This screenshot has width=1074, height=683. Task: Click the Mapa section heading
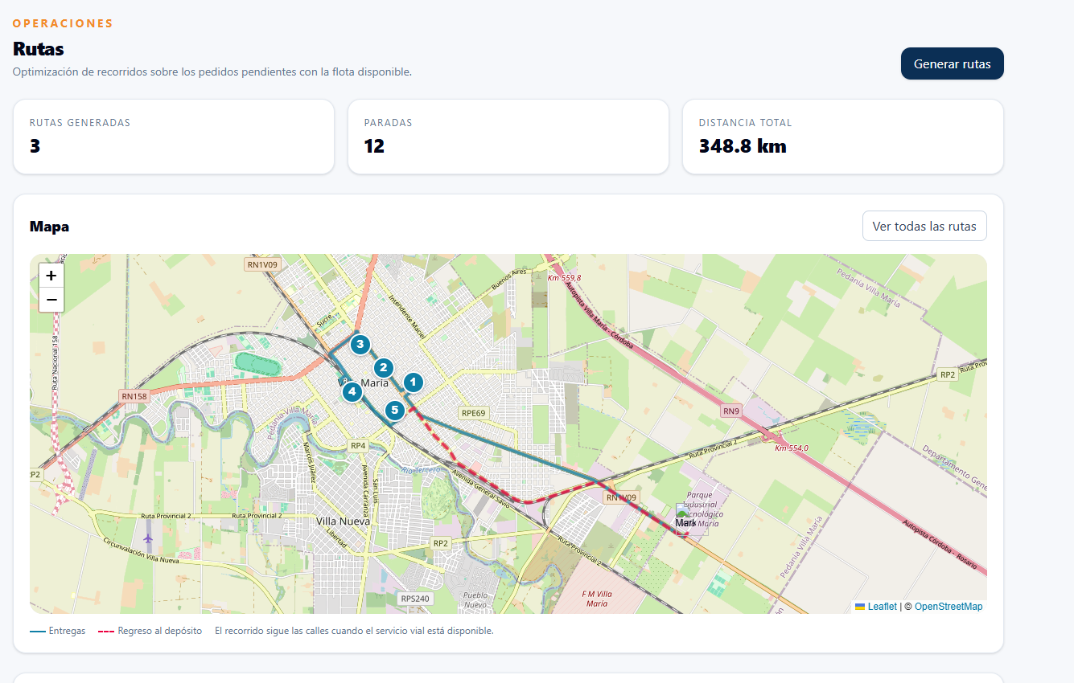pyautogui.click(x=49, y=227)
